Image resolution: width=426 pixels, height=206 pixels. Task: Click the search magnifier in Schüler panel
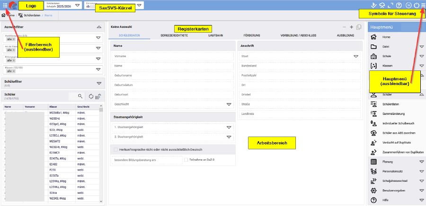click(80, 96)
